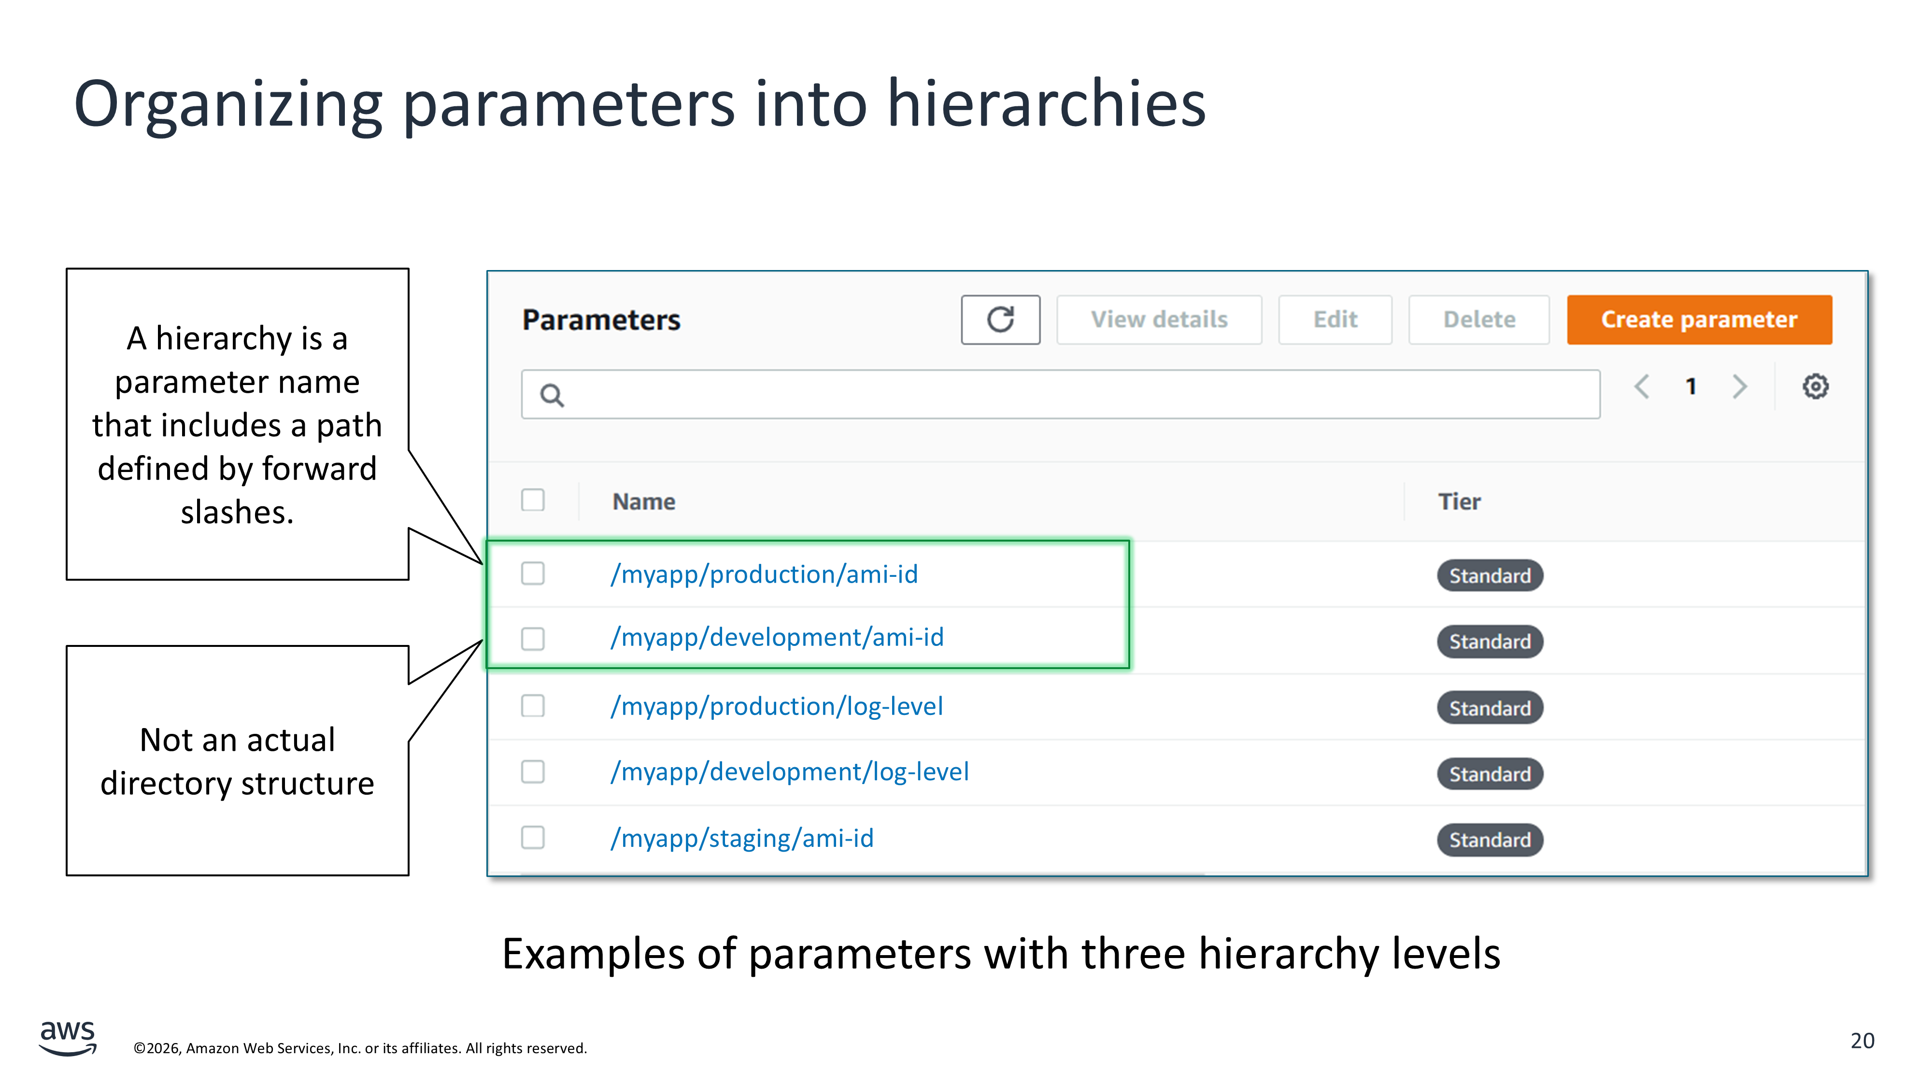This screenshot has height=1087, width=1932.
Task: Tick the /myapp/production/log-level checkbox
Action: point(532,706)
